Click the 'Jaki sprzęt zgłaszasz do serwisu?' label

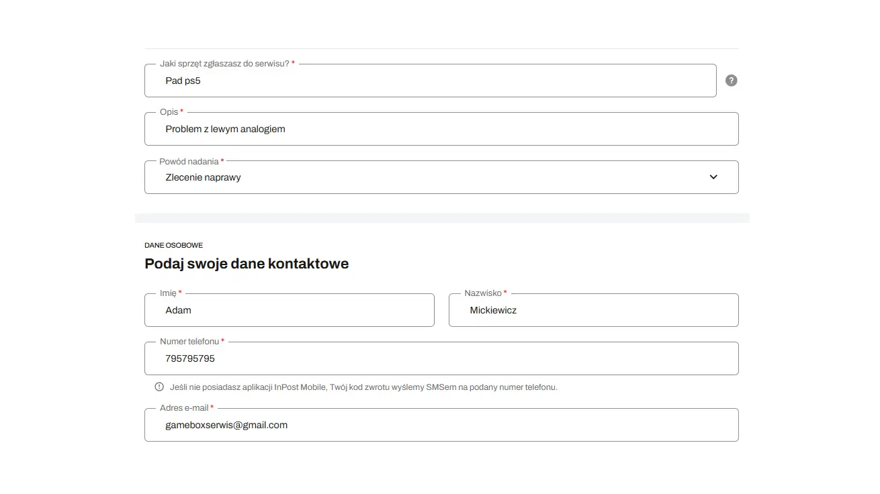click(x=224, y=64)
